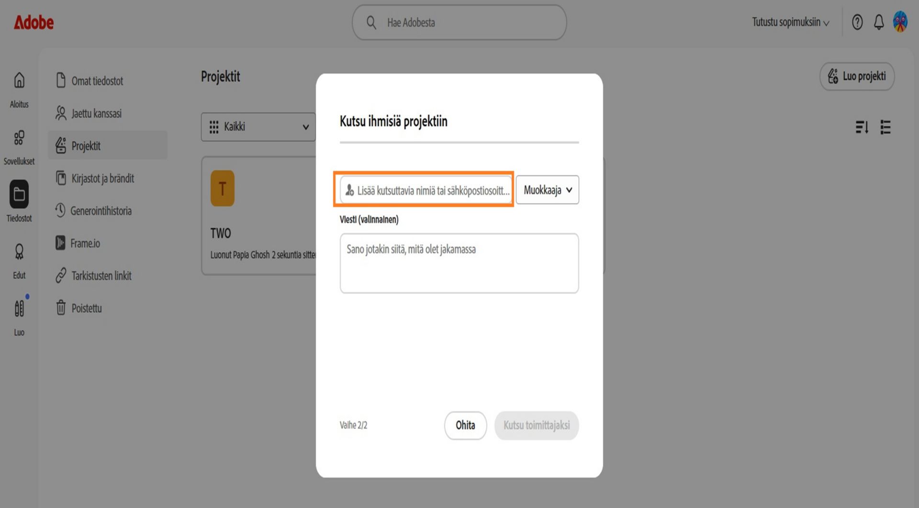
Task: Click the Luo projekti button
Action: point(857,76)
